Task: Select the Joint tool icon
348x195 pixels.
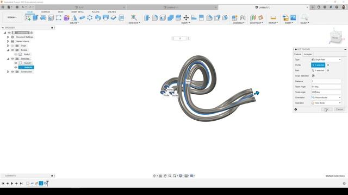Action: 243,18
